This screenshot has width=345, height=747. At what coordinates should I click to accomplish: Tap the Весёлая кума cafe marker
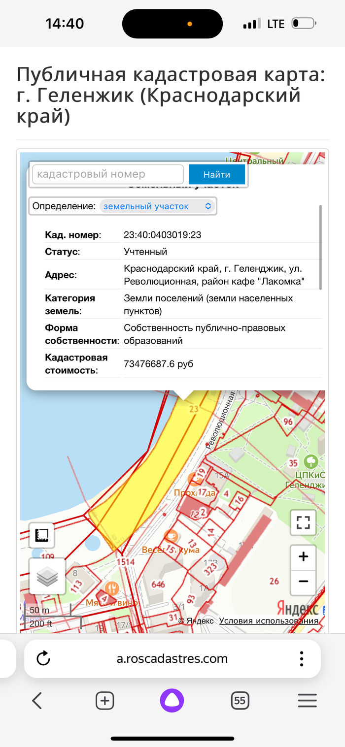pos(171,536)
